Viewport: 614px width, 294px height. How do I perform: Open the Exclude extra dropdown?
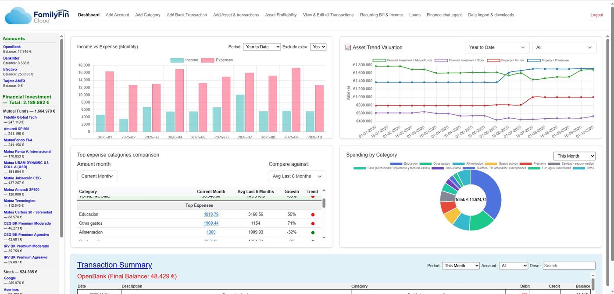[x=318, y=46]
